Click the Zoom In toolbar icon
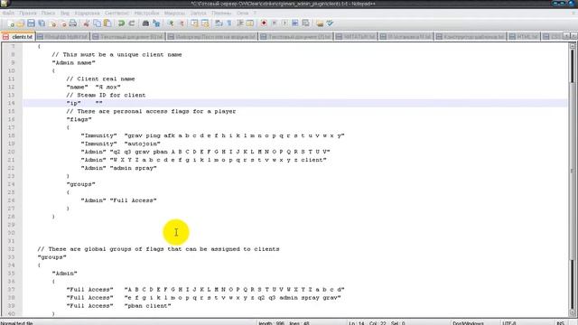 (x=171, y=23)
